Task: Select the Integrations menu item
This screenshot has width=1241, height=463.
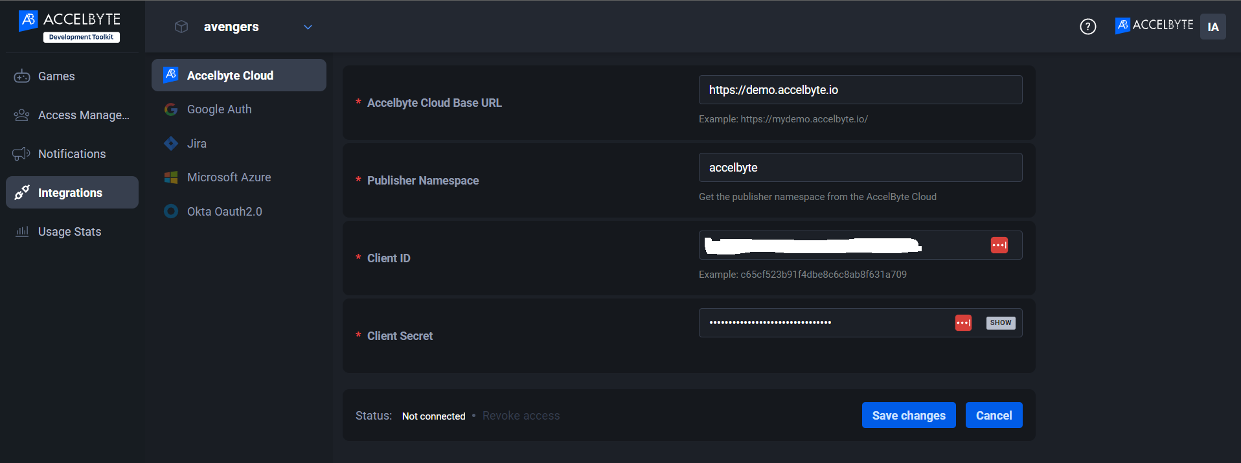Action: 72,192
